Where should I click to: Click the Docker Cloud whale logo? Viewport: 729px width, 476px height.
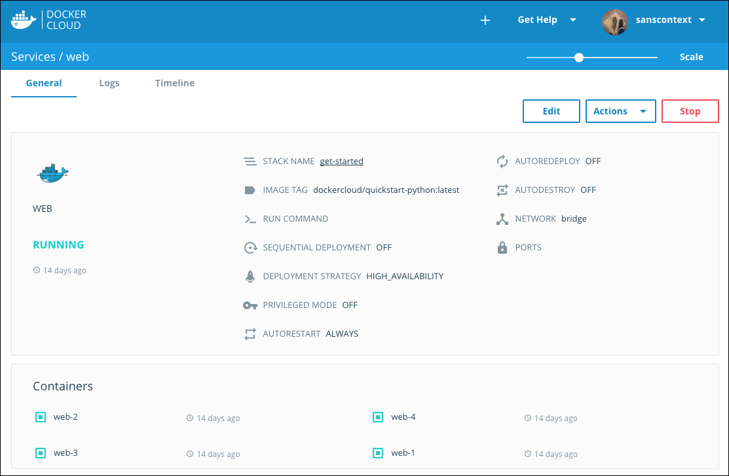(24, 20)
